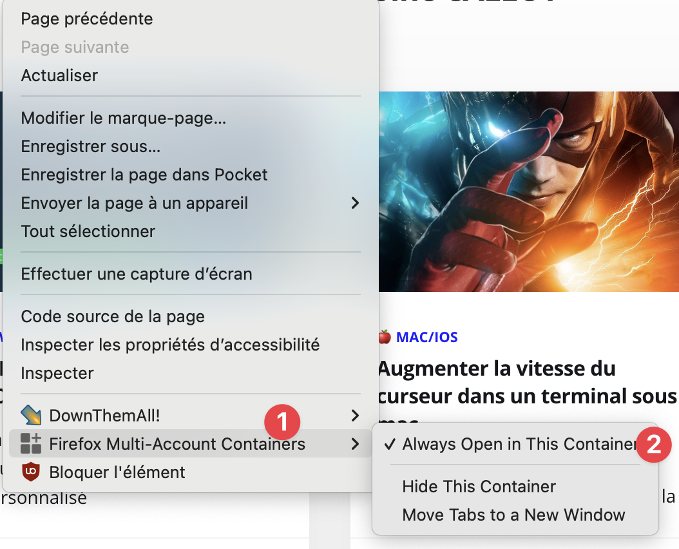Select Effectuer une capture d'écran

coord(137,274)
